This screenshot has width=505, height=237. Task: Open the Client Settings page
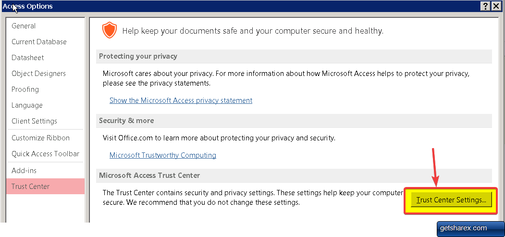(34, 121)
